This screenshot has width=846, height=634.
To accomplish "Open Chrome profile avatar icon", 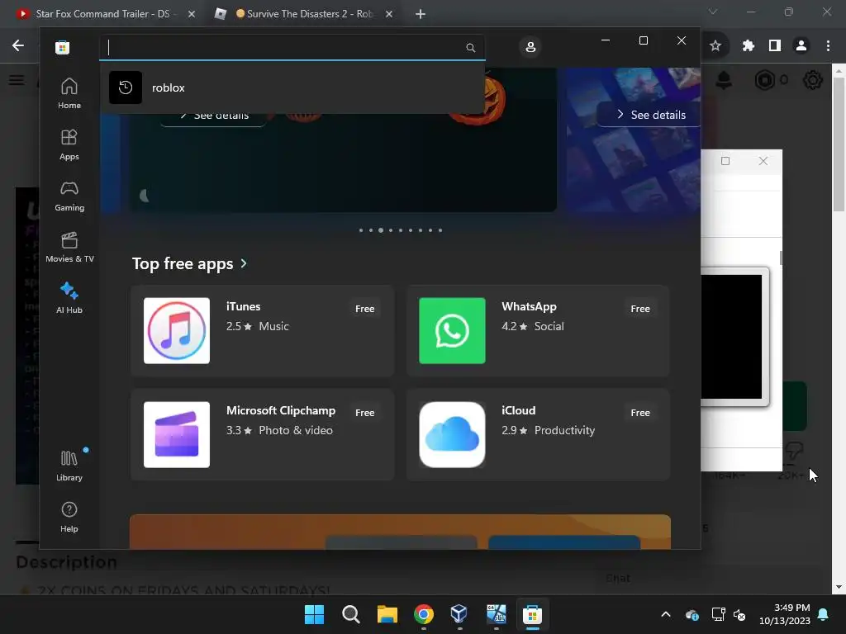I will [x=801, y=46].
